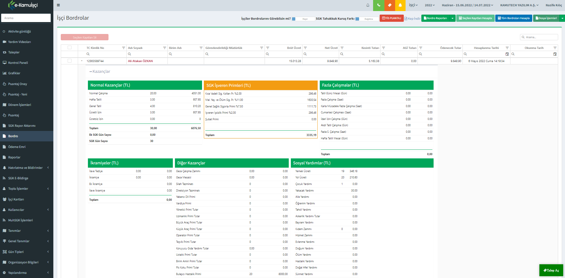Open Ödeme Emri sidebar item
Viewport: 565px width, 278px height.
tap(17, 147)
